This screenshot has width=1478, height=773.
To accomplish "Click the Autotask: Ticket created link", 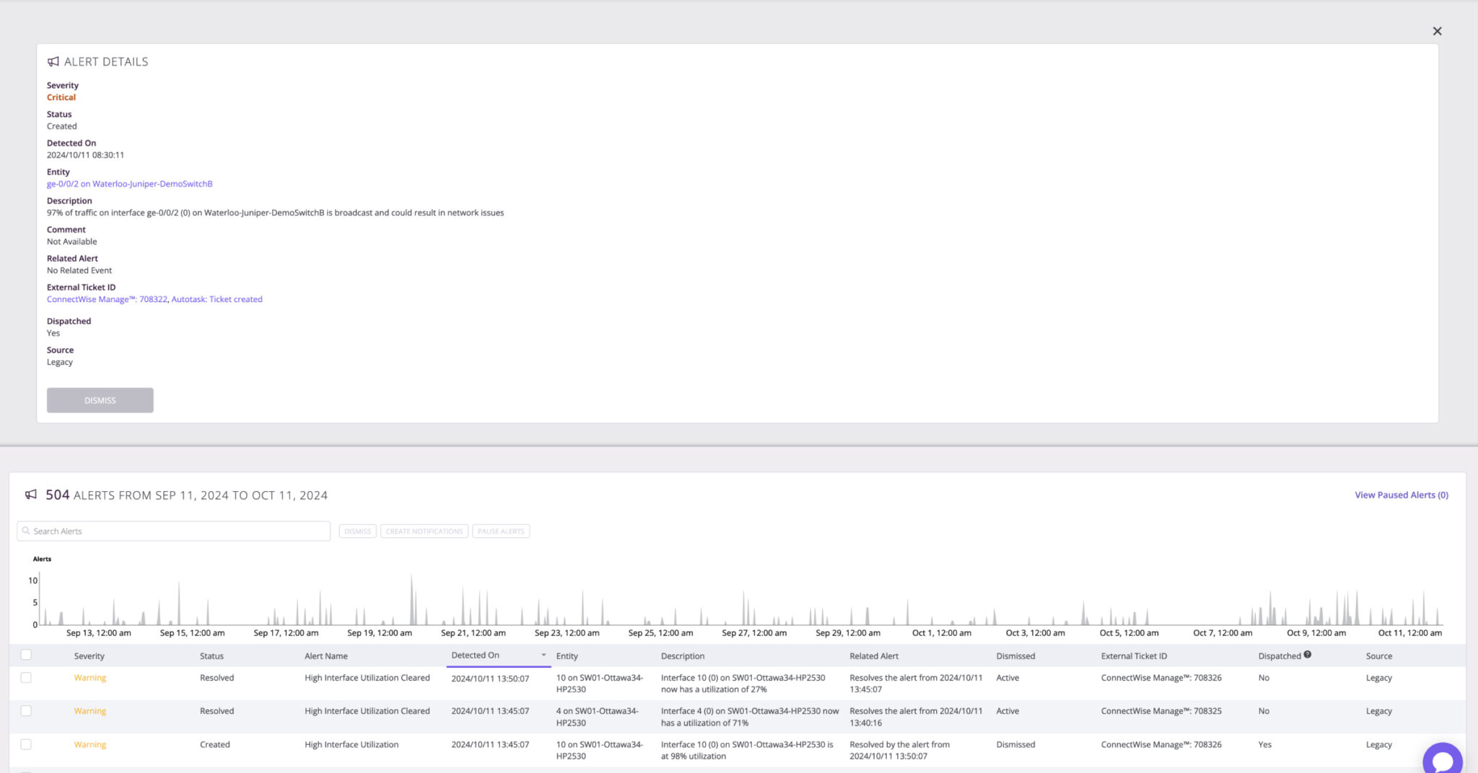I will [x=217, y=299].
